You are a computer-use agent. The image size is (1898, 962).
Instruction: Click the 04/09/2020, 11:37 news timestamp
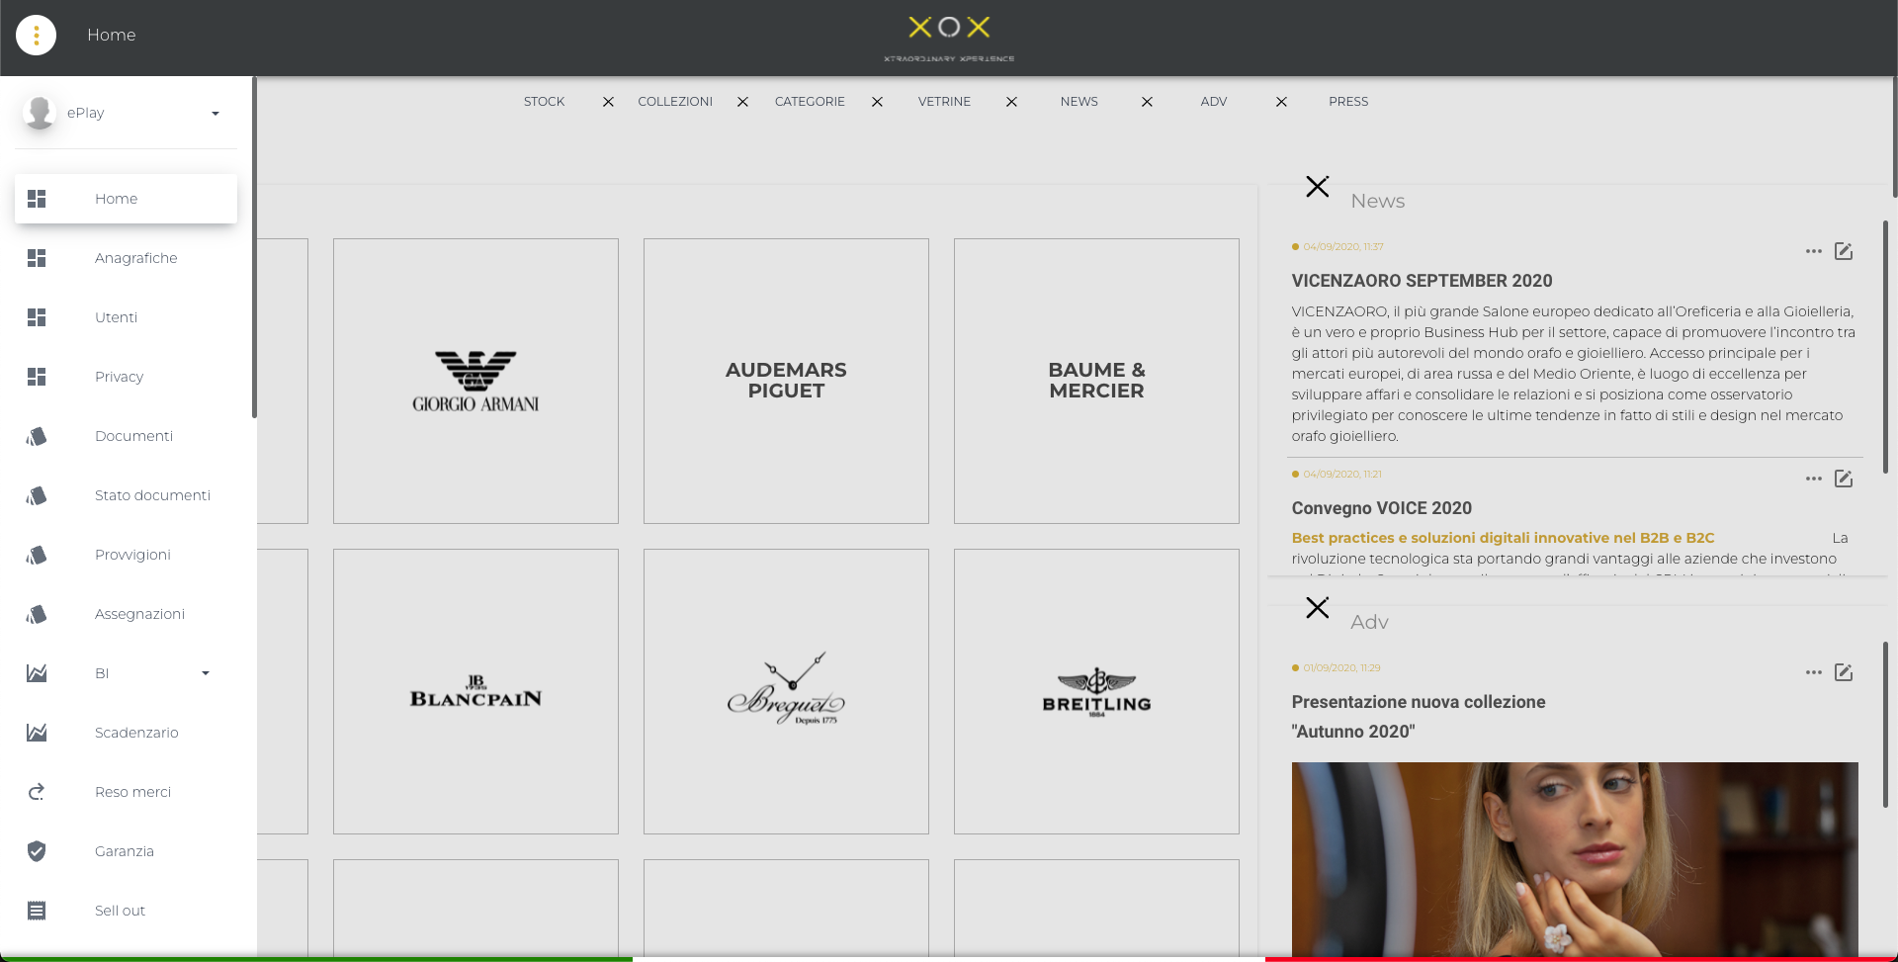(x=1342, y=247)
